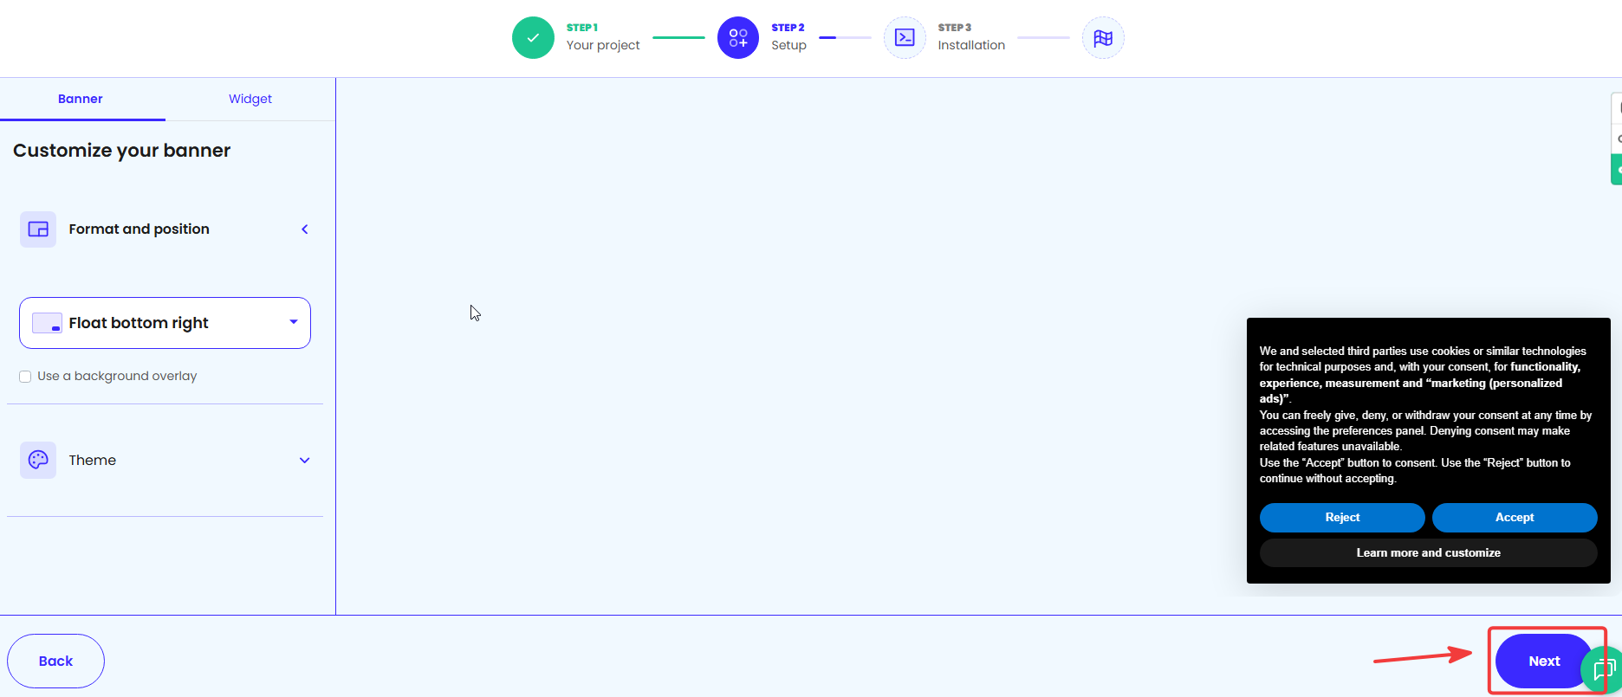Viewport: 1622px width, 697px height.
Task: Click the Back button
Action: tap(55, 661)
